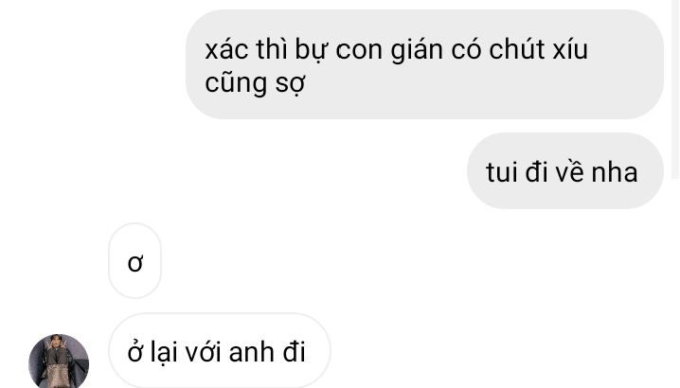Select the 'tui đi về nha' message bubble
Image resolution: width=680 pixels, height=388 pixels.
click(x=565, y=170)
